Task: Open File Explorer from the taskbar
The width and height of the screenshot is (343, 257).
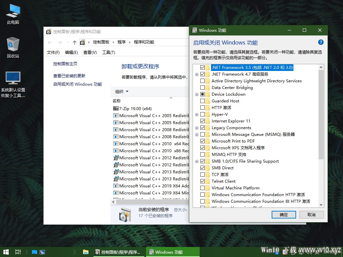Action: (85, 252)
